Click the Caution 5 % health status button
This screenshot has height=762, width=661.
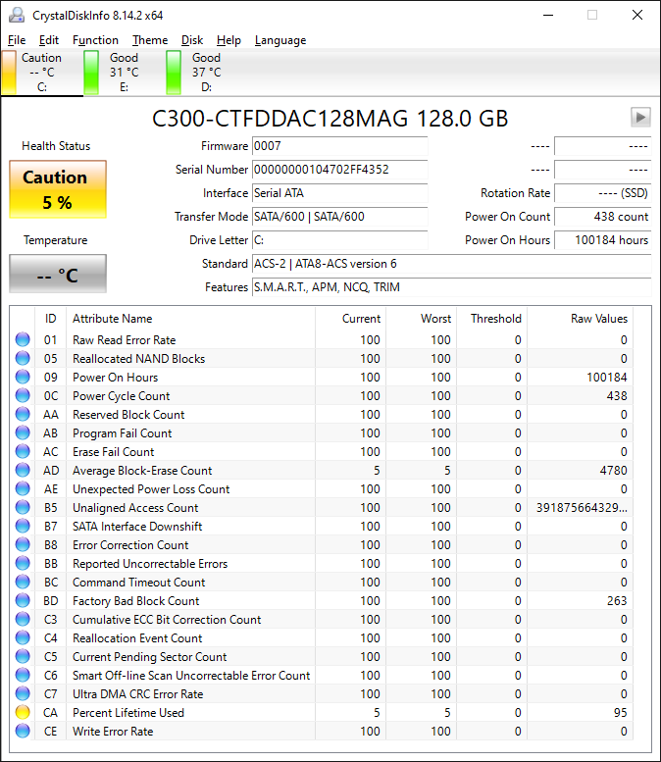(58, 189)
